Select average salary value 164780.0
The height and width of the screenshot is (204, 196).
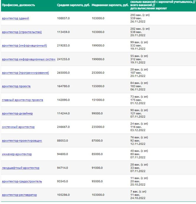63,86
